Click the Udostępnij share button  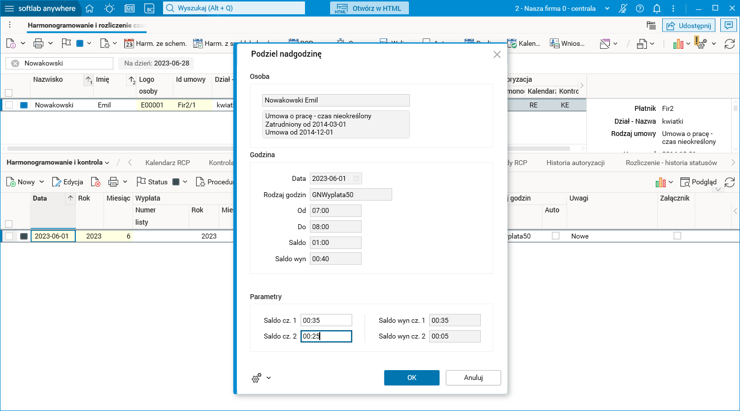tap(689, 26)
